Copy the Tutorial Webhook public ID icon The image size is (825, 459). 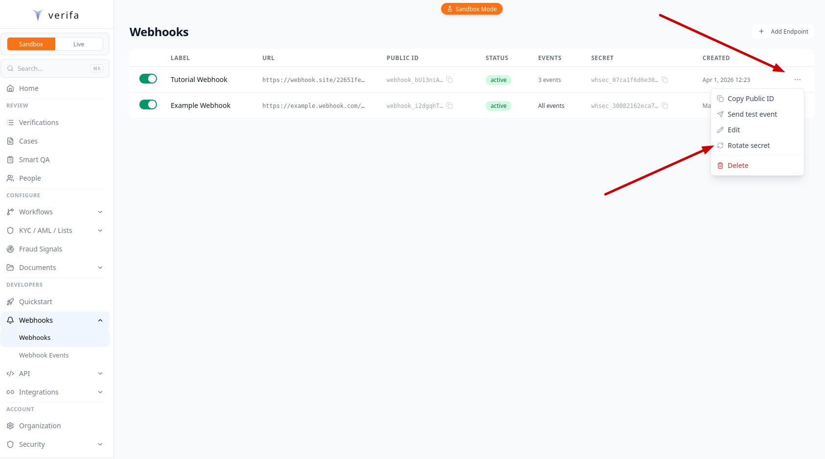(x=449, y=80)
